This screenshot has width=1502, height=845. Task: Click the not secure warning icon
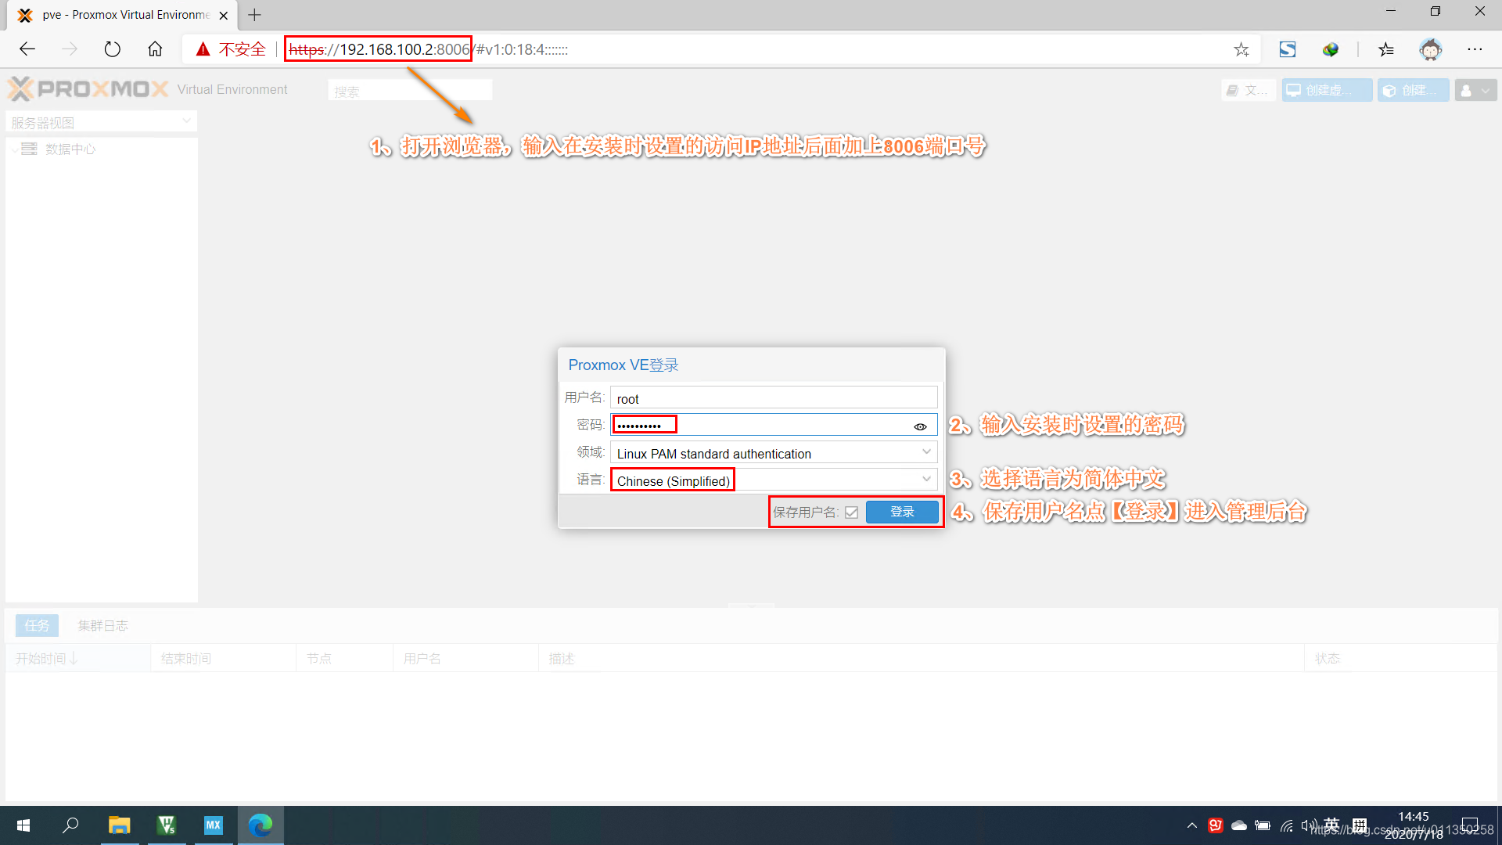[x=203, y=49]
